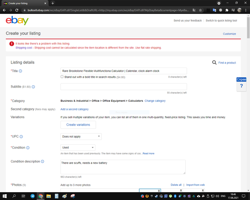The width and height of the screenshot is (250, 200).
Task: Open Telegram from the taskbar
Action: (x=33, y=196)
